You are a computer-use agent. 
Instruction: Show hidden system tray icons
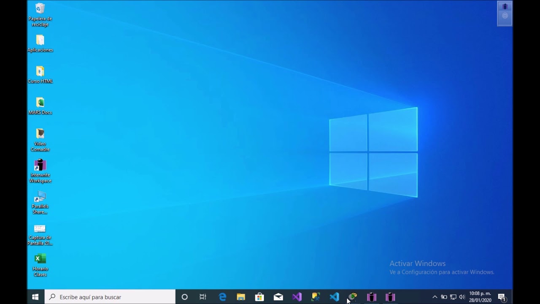[435, 297]
